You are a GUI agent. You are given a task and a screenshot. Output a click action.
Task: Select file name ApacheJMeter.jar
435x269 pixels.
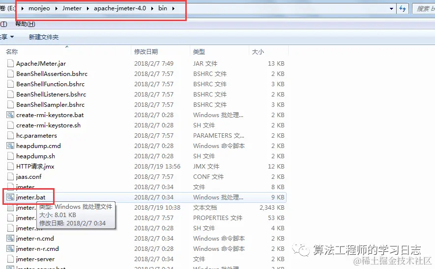(41, 64)
